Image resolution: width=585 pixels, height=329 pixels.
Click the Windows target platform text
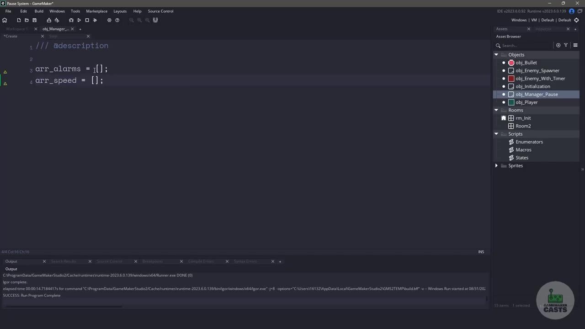pyautogui.click(x=519, y=20)
